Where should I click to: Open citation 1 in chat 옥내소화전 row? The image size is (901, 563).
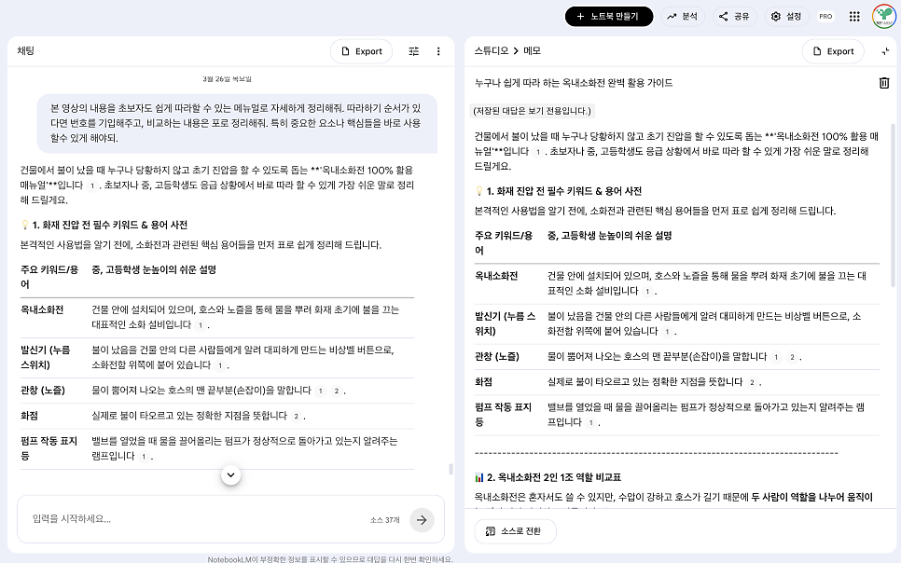click(200, 325)
